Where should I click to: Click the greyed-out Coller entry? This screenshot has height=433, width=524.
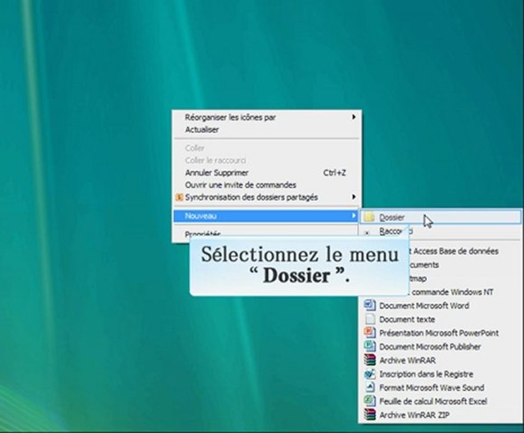[266, 148]
